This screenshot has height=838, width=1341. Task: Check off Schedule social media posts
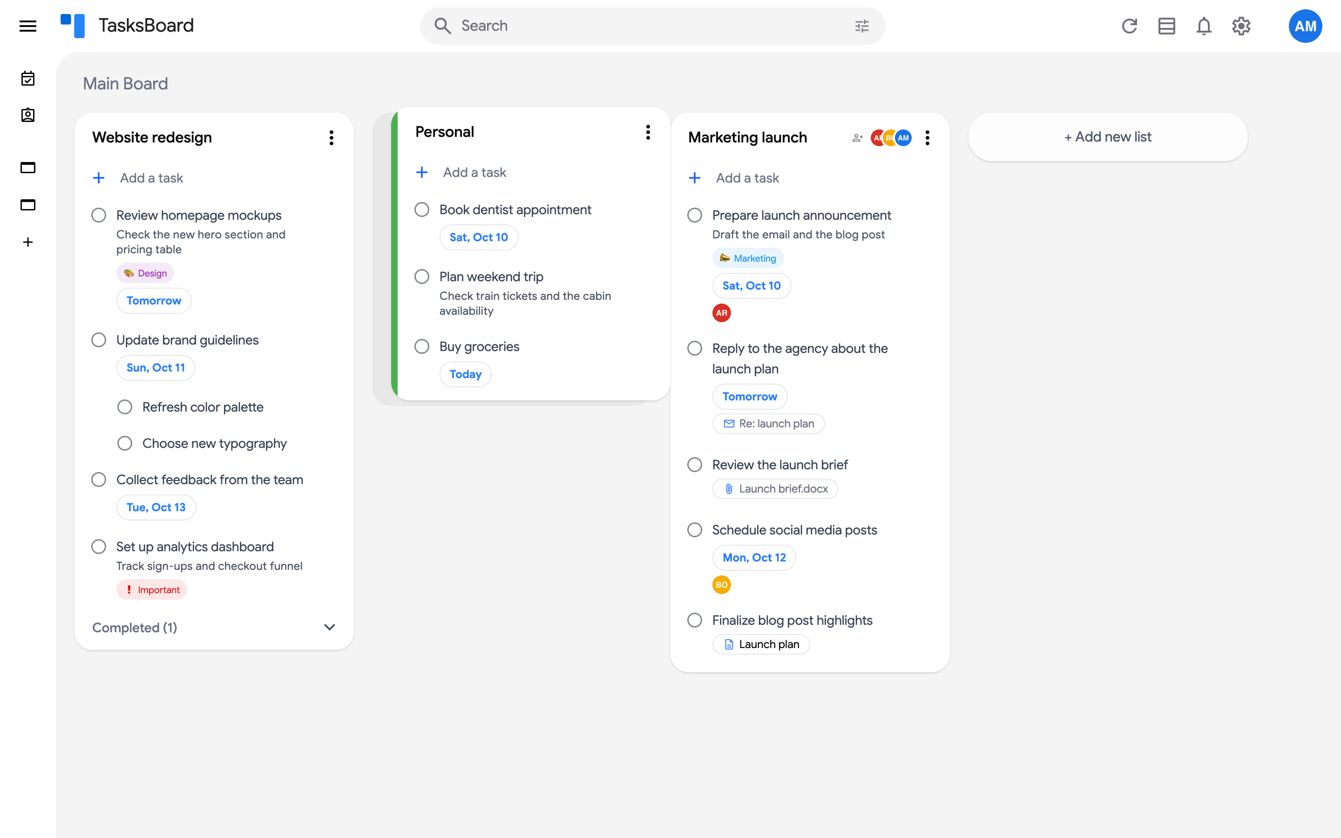694,530
